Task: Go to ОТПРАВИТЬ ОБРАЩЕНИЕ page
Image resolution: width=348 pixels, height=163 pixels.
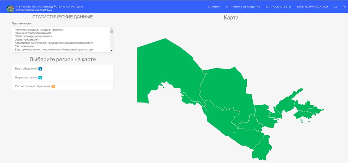Action: [x=243, y=7]
